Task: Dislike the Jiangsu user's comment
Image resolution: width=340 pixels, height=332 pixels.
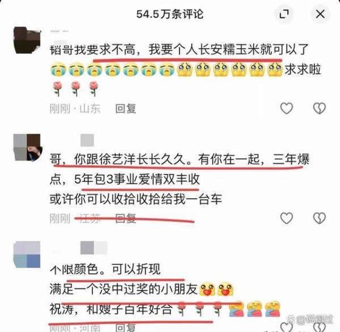Action: pos(320,218)
